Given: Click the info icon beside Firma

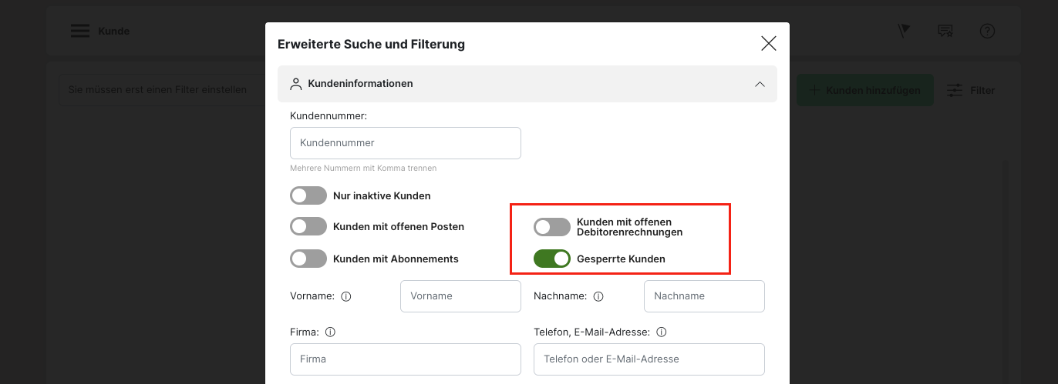Looking at the screenshot, I should click(330, 332).
